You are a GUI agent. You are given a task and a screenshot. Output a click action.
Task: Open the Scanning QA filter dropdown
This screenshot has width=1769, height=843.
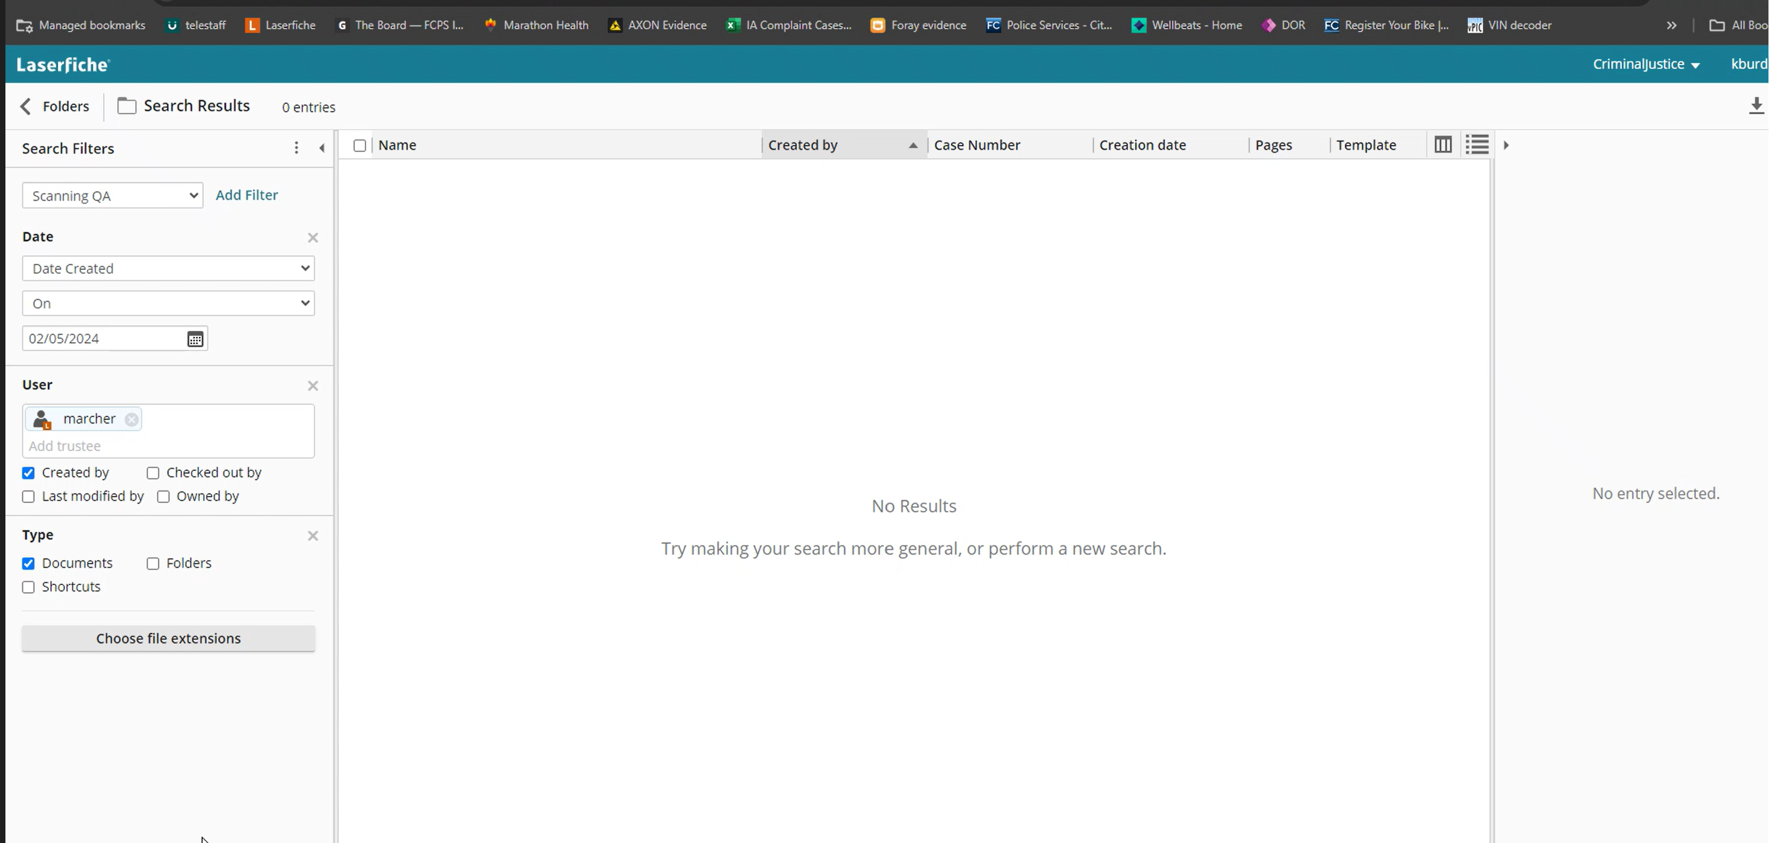click(112, 196)
